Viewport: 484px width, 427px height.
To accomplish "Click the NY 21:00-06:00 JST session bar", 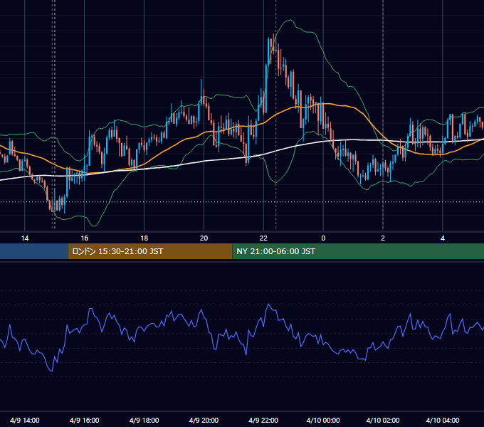I will click(358, 251).
